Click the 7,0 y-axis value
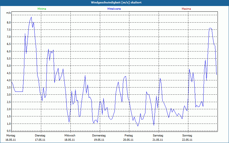The image size is (229, 143). (x=9, y=37)
